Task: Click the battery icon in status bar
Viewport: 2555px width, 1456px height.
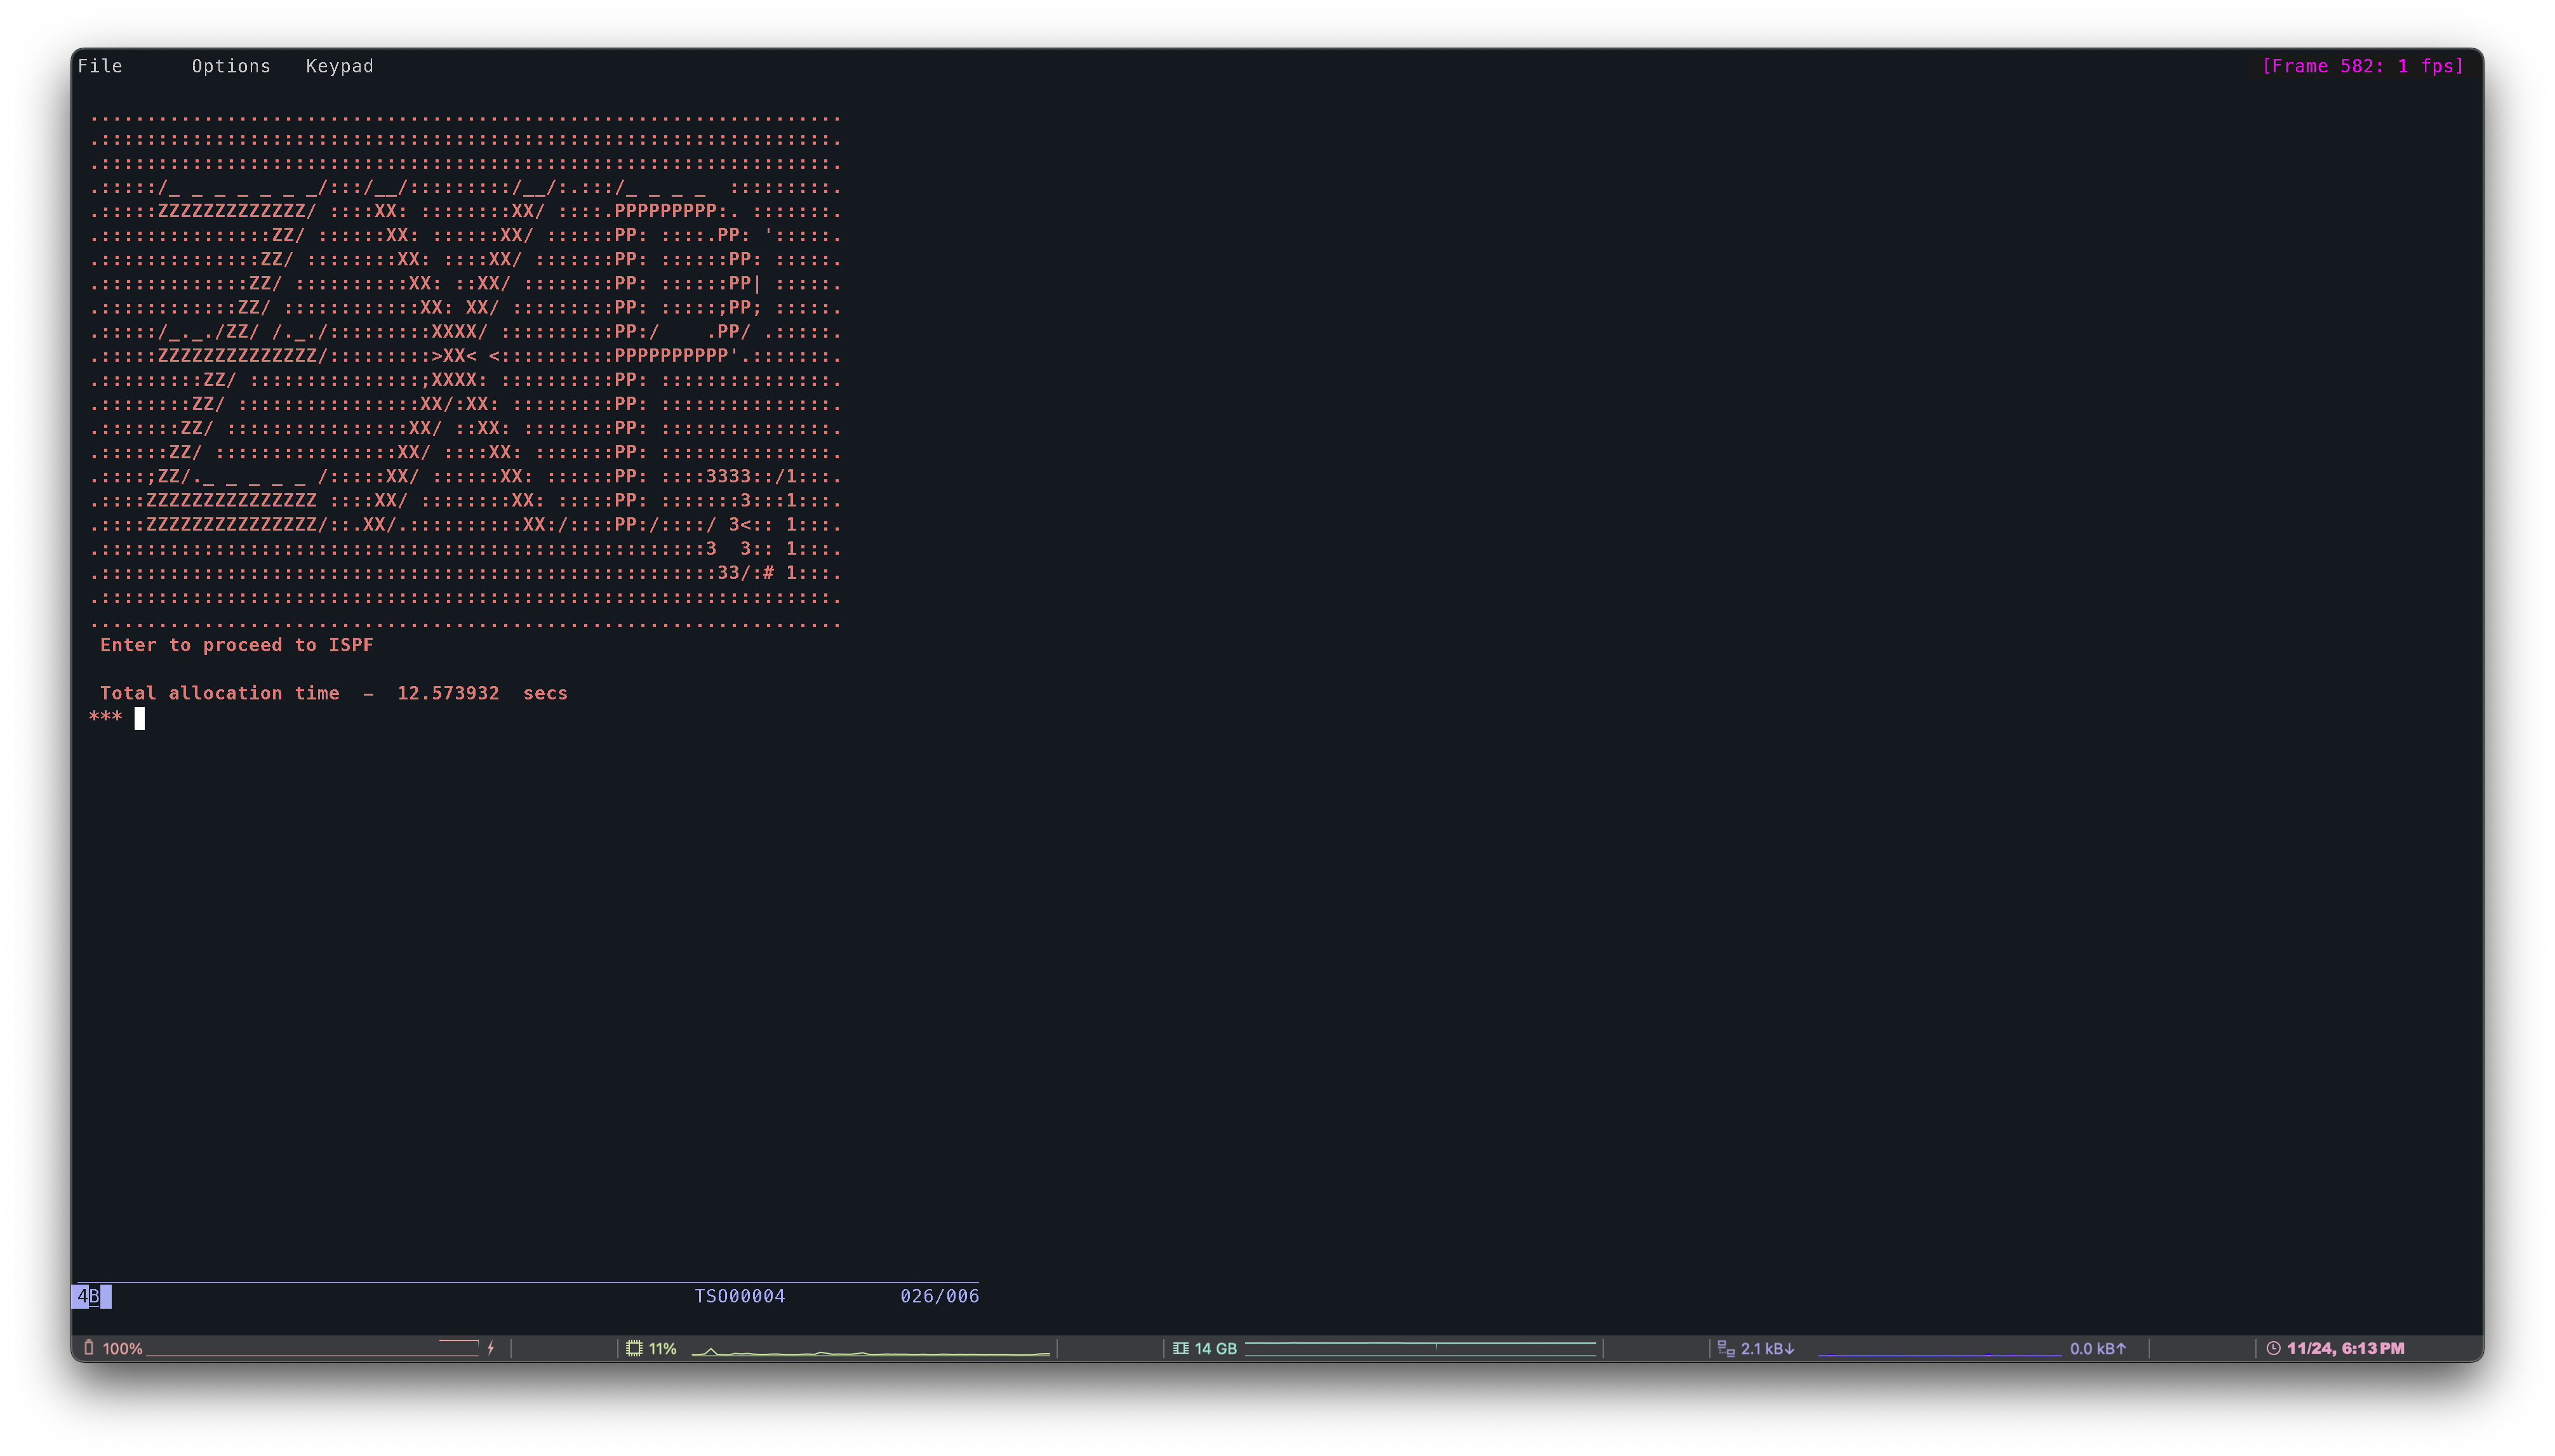Action: pyautogui.click(x=89, y=1348)
